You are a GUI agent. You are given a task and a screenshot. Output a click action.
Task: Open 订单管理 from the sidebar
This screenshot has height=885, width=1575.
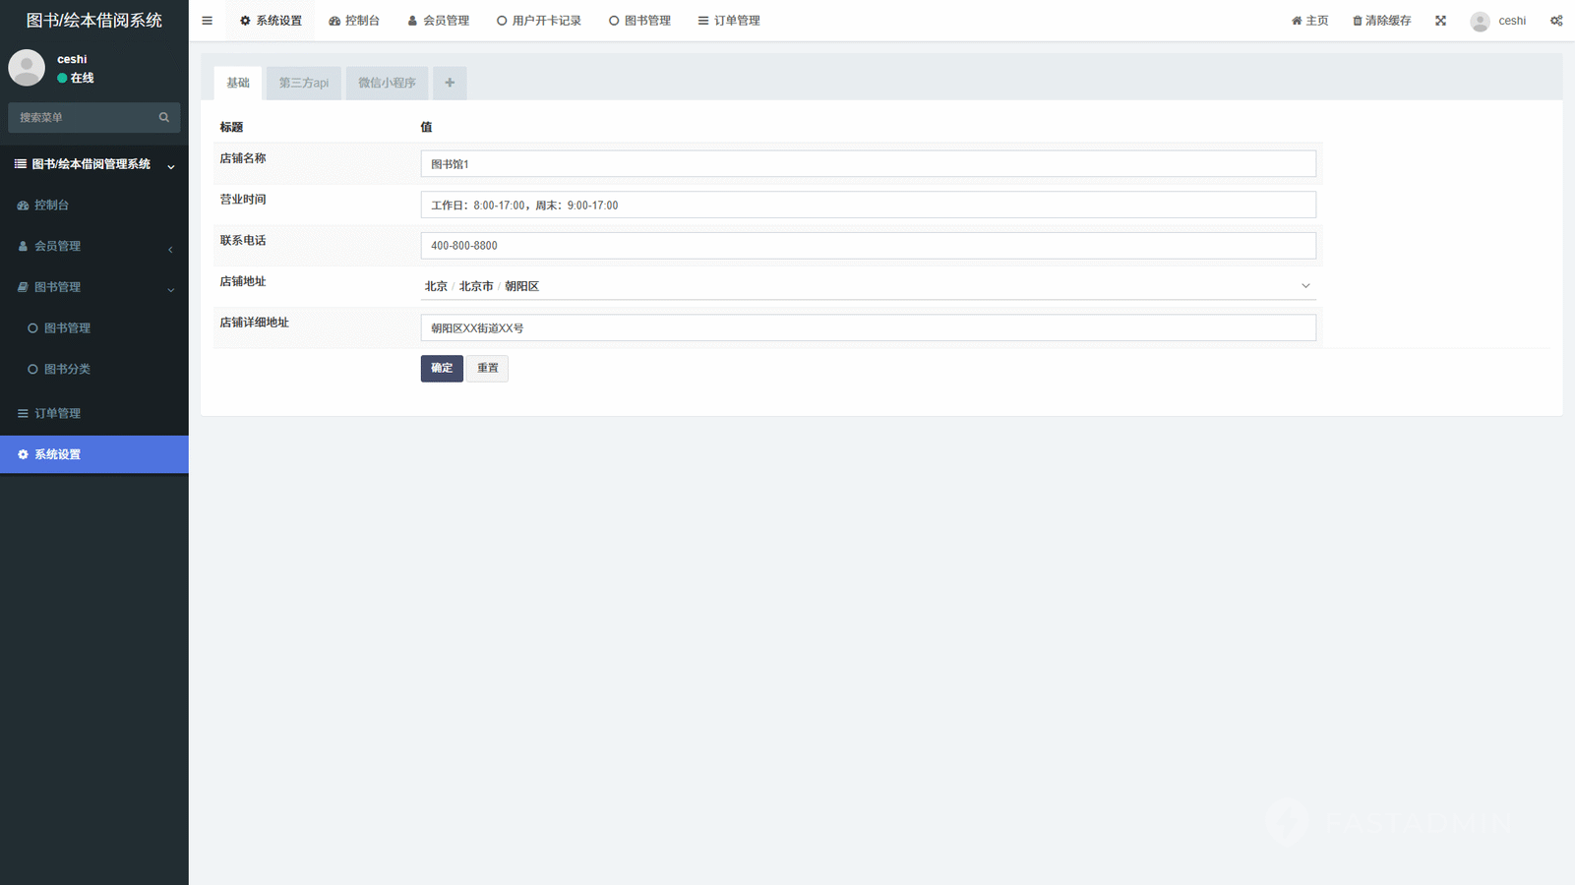57,413
